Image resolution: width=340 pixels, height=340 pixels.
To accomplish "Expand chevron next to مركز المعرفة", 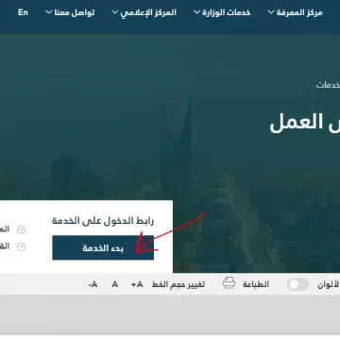I will point(271,12).
